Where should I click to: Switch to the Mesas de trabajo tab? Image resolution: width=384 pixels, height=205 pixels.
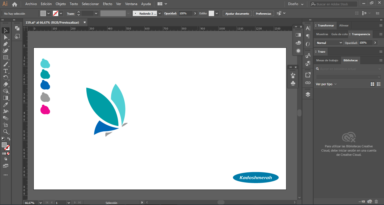pyautogui.click(x=327, y=60)
